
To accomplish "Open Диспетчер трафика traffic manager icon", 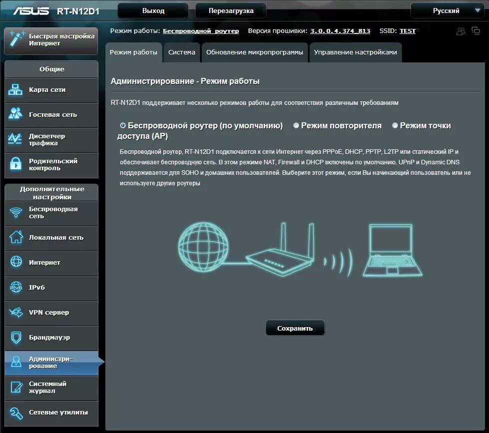I will tap(15, 139).
